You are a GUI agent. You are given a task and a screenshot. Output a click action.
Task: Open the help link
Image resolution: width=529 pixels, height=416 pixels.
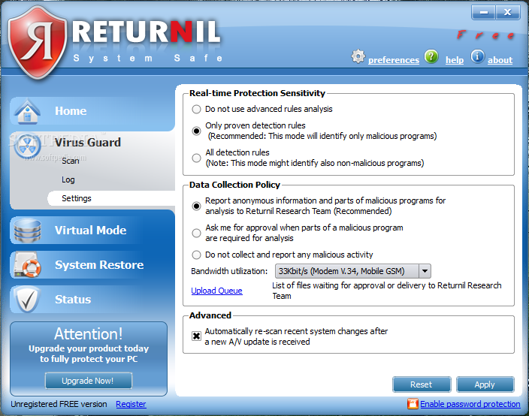click(x=455, y=60)
